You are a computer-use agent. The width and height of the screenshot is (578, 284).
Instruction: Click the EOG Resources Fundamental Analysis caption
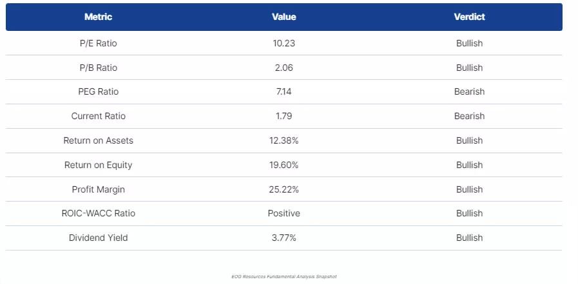tap(284, 276)
